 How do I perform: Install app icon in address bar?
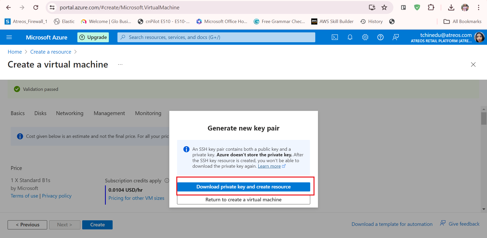(372, 8)
